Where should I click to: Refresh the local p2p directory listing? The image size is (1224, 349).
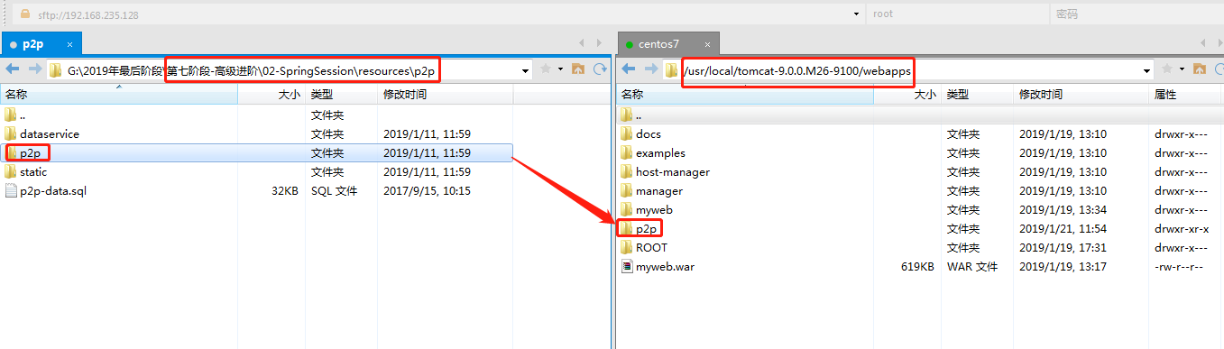tap(600, 69)
